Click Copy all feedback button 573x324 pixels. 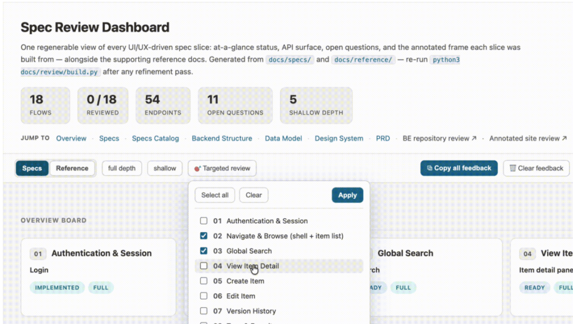click(459, 168)
